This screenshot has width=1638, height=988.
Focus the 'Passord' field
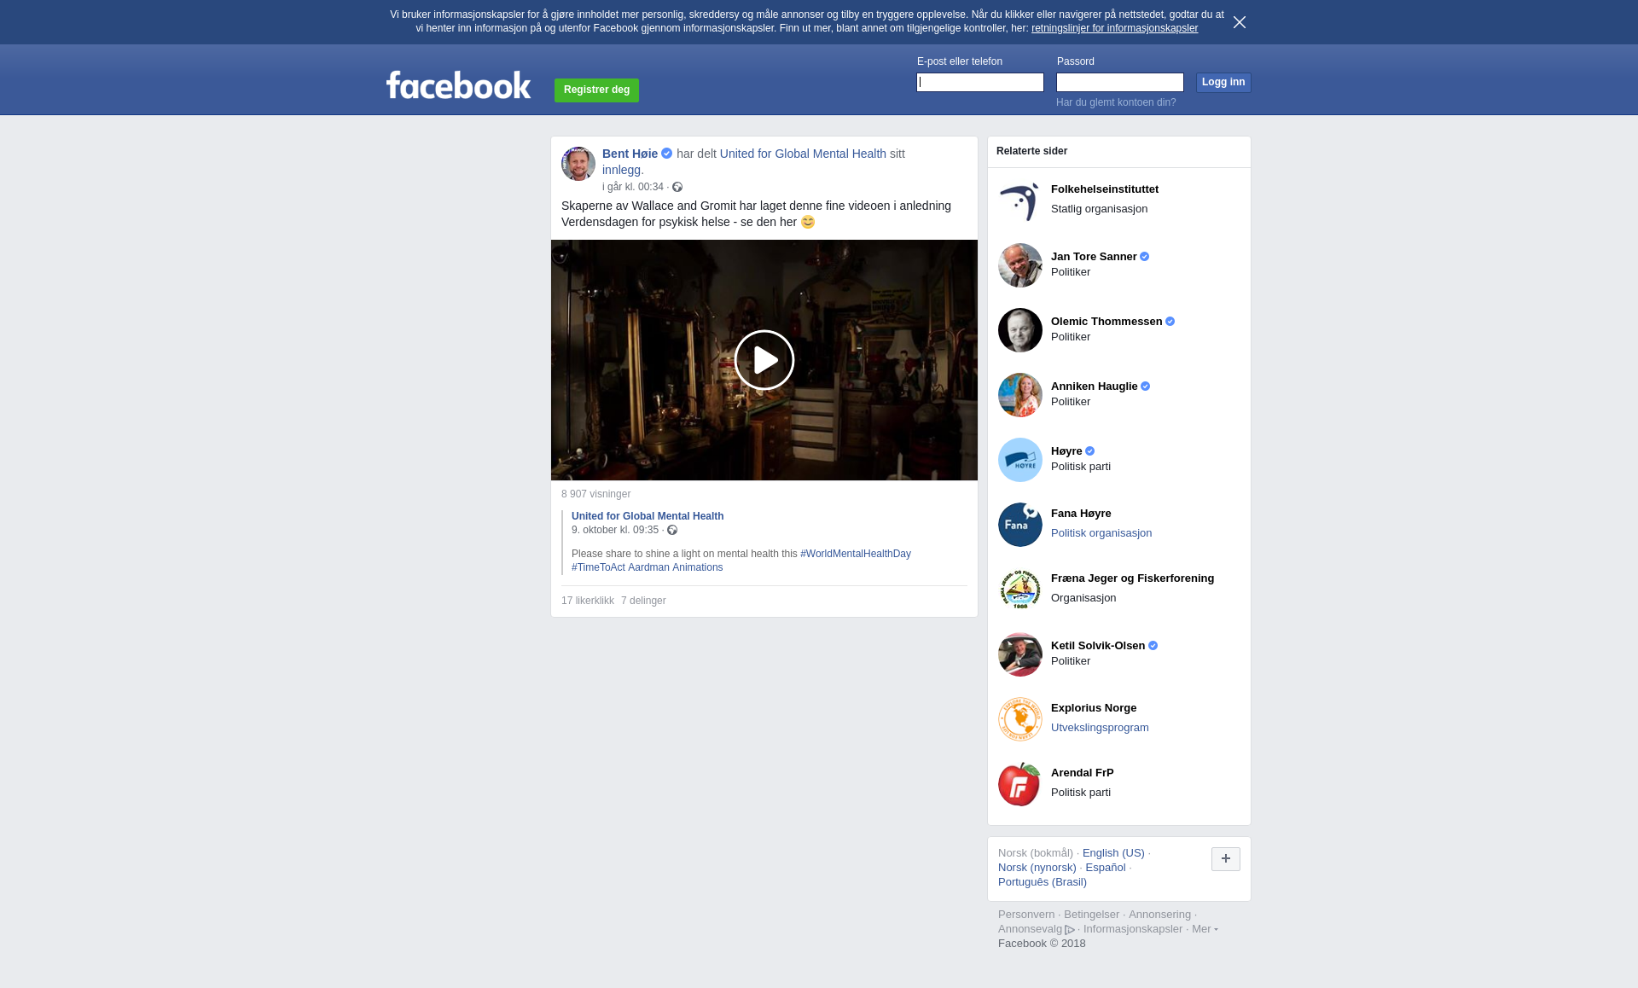1120,83
